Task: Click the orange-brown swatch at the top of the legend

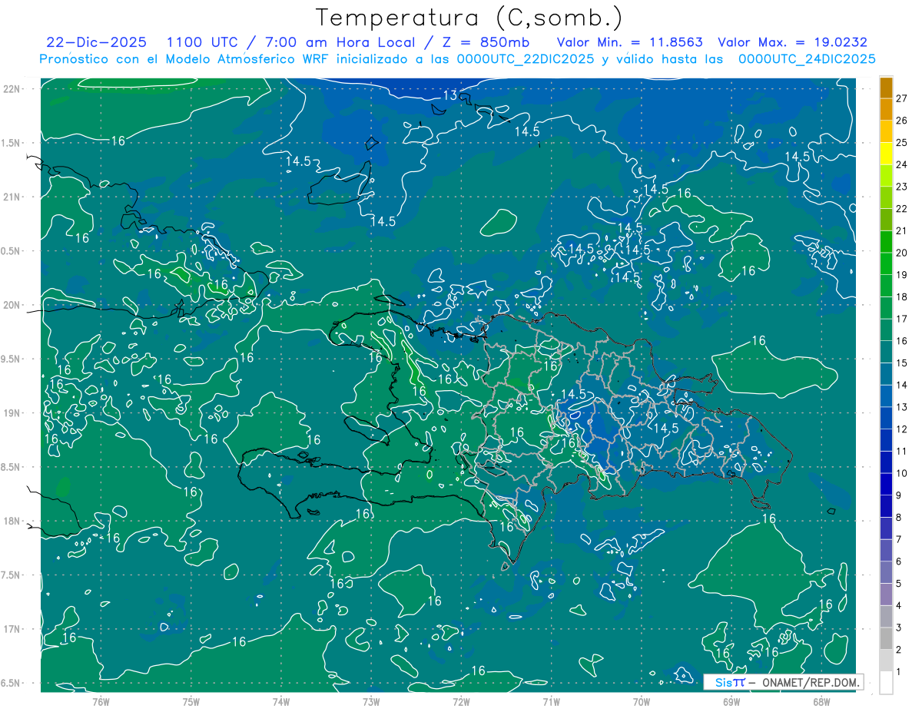Action: 886,88
